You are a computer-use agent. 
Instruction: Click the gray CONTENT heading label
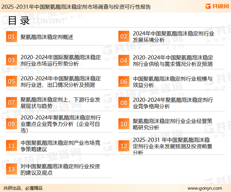[49, 21]
